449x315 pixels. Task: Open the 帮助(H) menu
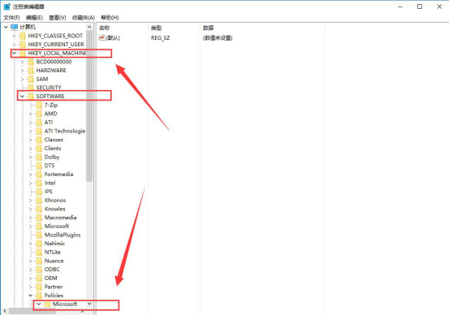click(110, 18)
